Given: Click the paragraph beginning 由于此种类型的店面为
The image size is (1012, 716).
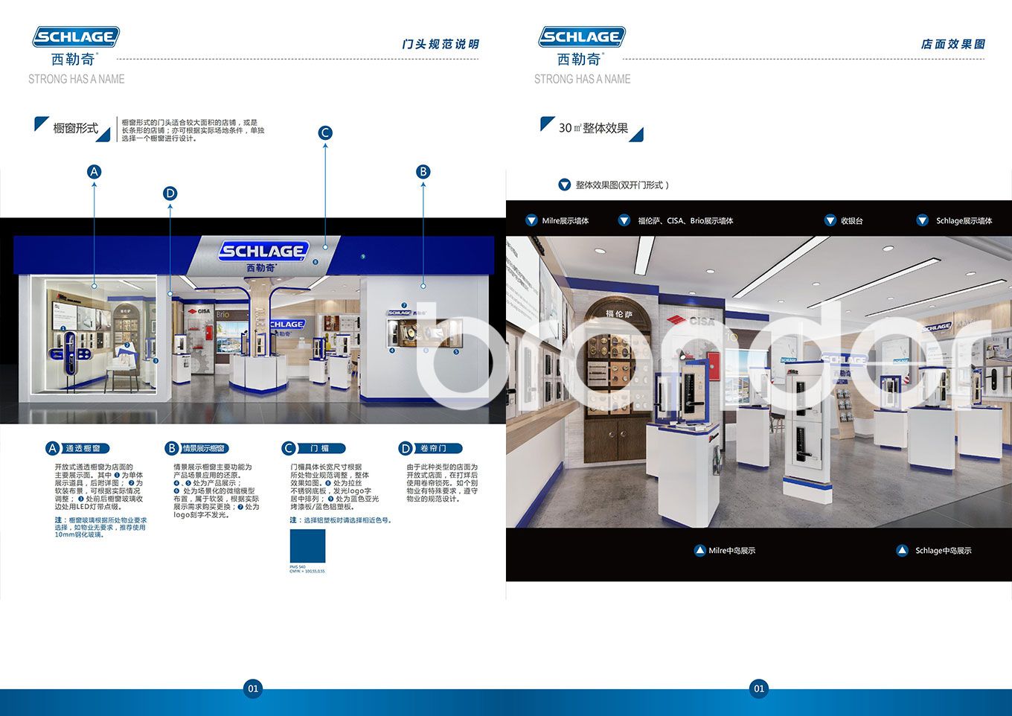Looking at the screenshot, I should 442,483.
